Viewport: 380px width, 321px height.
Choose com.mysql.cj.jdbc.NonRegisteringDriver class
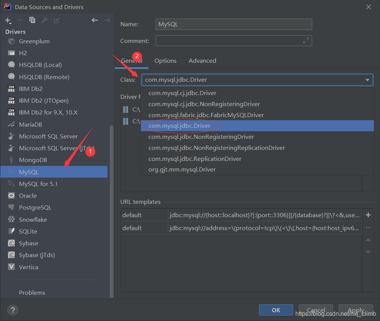pyautogui.click(x=257, y=104)
